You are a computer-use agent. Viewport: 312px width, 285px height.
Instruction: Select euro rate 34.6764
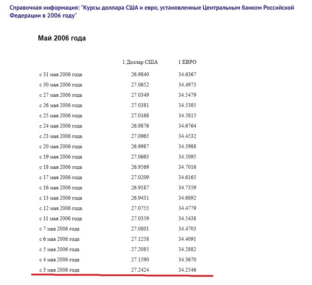(x=187, y=126)
